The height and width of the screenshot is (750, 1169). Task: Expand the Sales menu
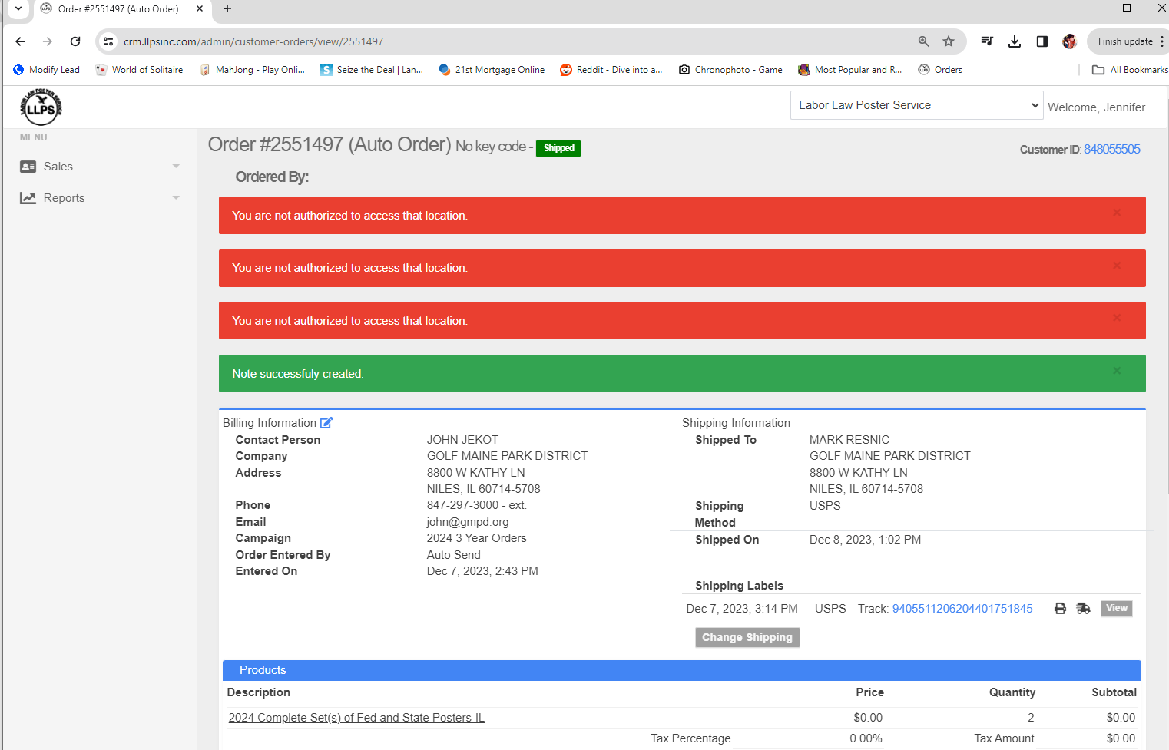(100, 167)
